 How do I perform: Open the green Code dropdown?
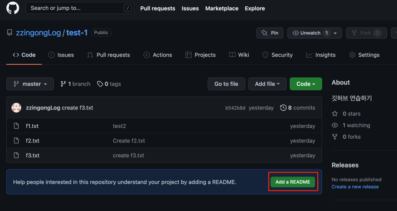[306, 84]
